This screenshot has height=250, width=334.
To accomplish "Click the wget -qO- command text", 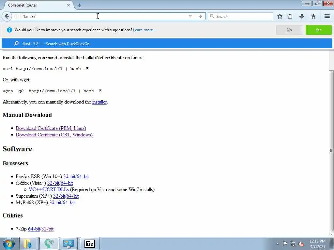I will coord(52,91).
